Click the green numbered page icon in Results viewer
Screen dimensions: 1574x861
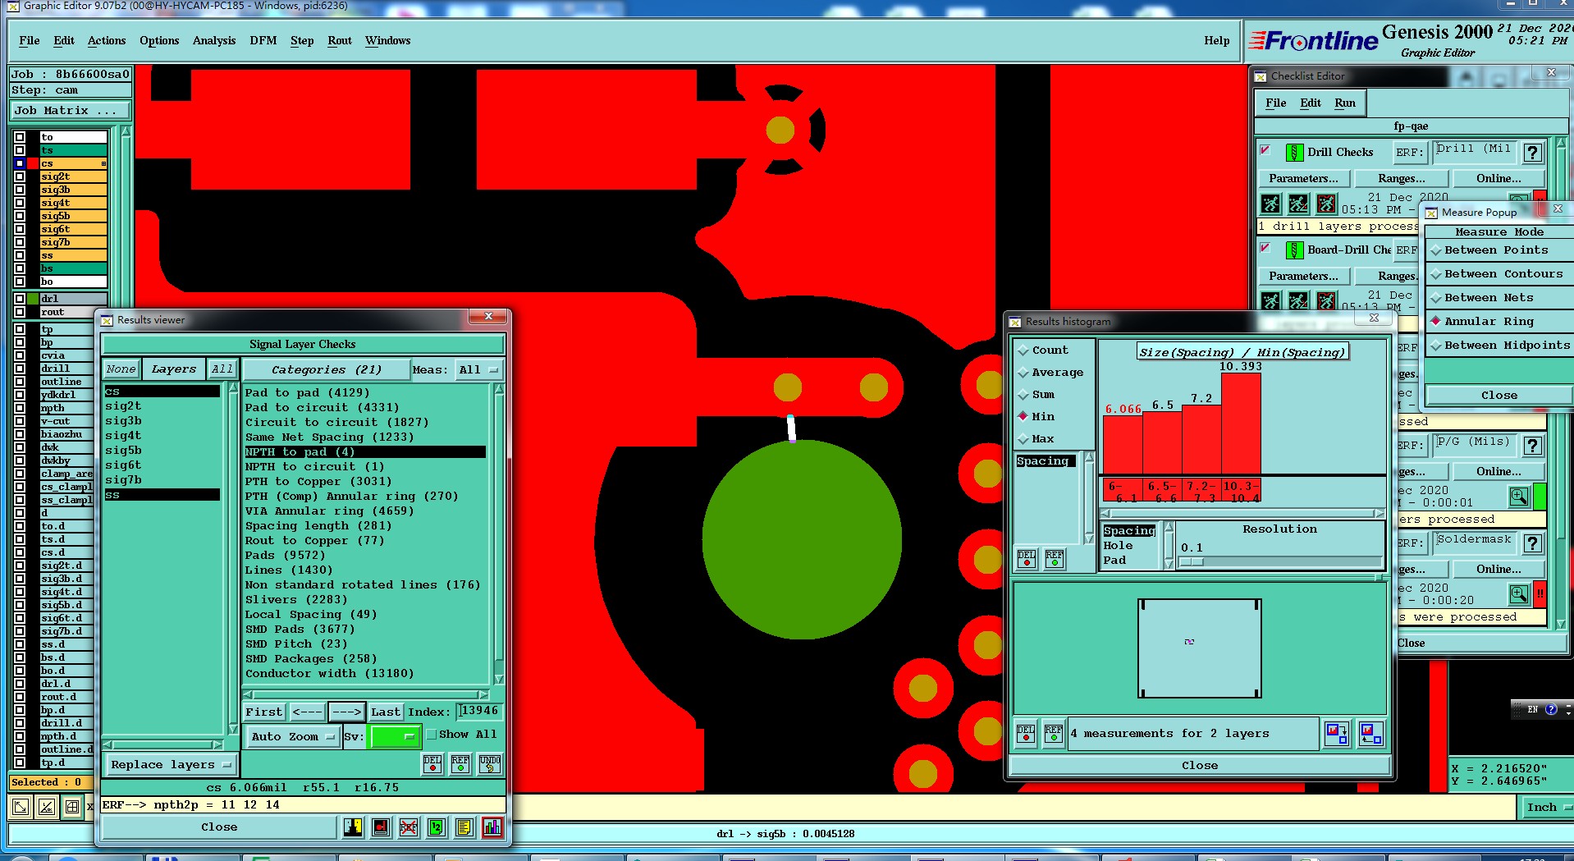[x=436, y=827]
